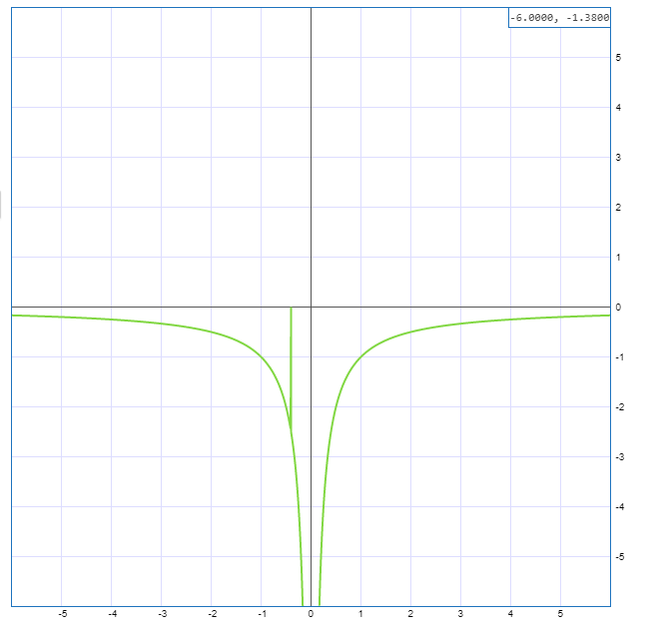Viewport: 666px width, 644px height.
Task: Click the y-axis label -4
Action: pos(621,507)
